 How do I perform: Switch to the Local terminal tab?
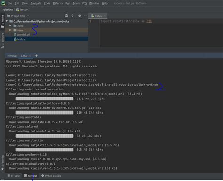(x=24, y=56)
